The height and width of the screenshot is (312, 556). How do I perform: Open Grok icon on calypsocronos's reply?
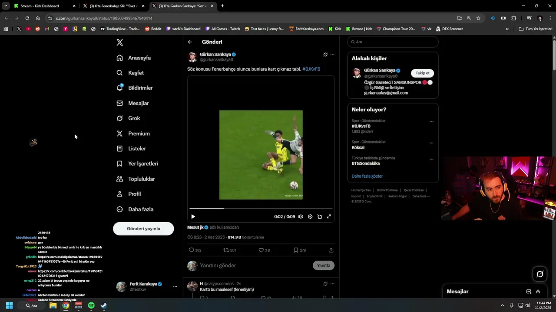click(325, 284)
